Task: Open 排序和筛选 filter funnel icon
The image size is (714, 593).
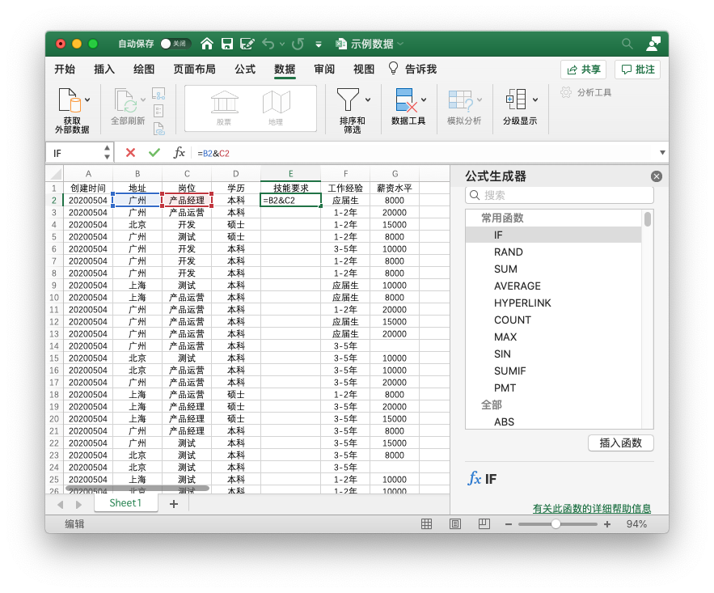Action: click(348, 100)
